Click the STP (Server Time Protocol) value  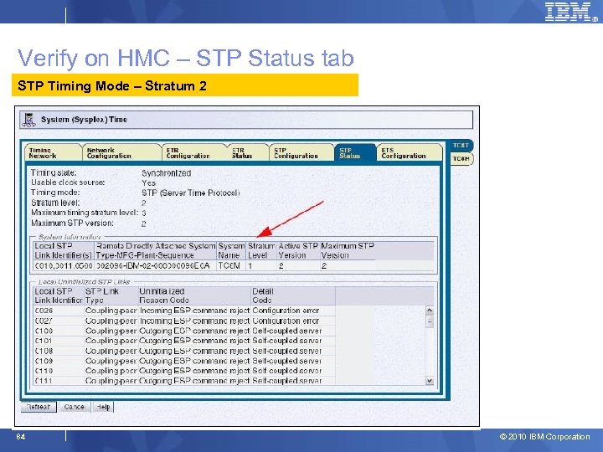tap(191, 193)
